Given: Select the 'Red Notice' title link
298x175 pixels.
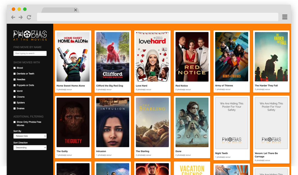Looking at the screenshot, I should [x=182, y=86].
